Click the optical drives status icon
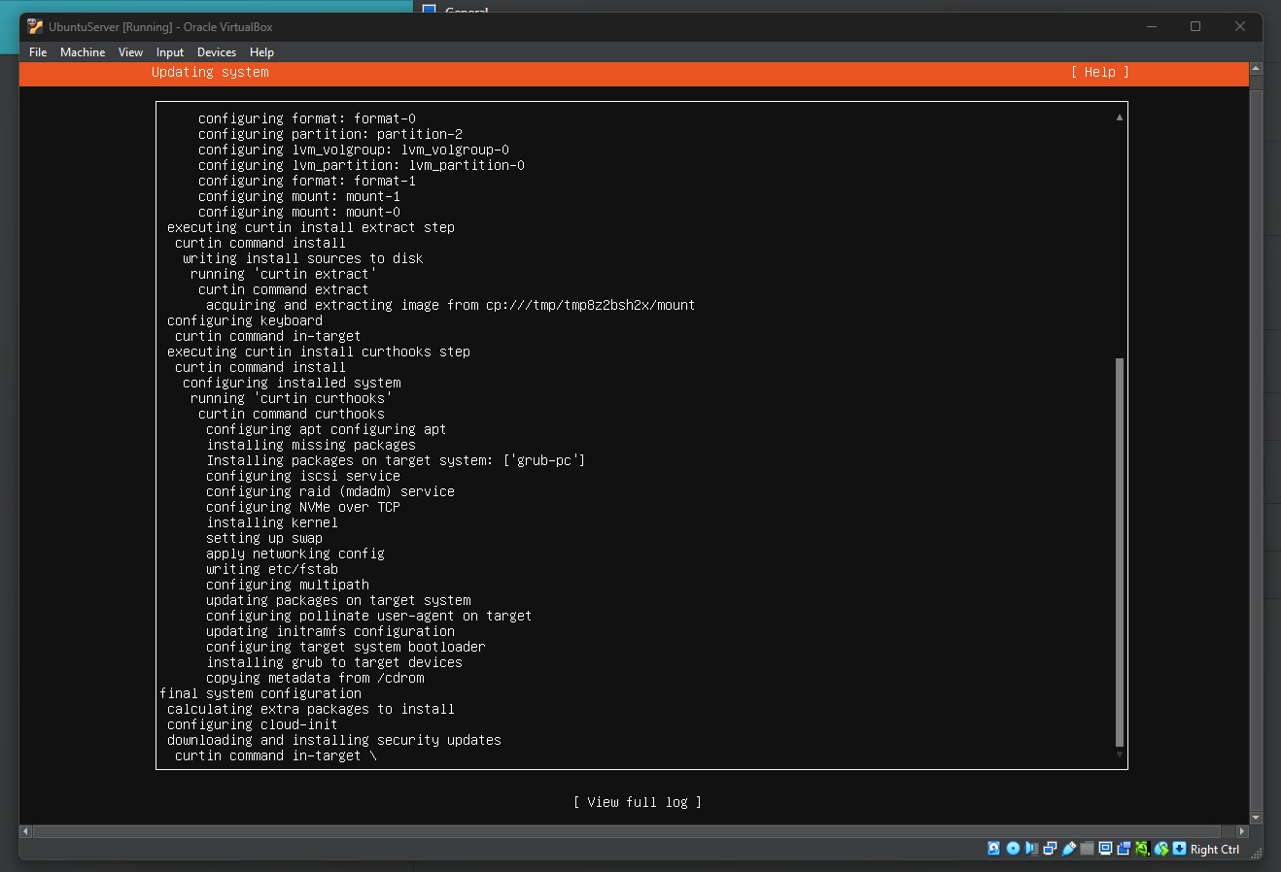The width and height of the screenshot is (1281, 872). 1012,848
